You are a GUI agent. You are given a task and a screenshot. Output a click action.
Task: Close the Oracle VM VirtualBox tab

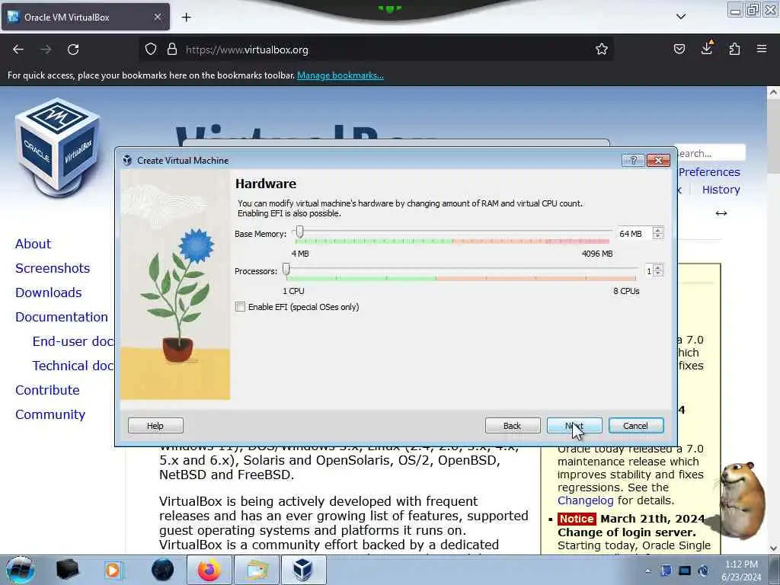(x=157, y=17)
